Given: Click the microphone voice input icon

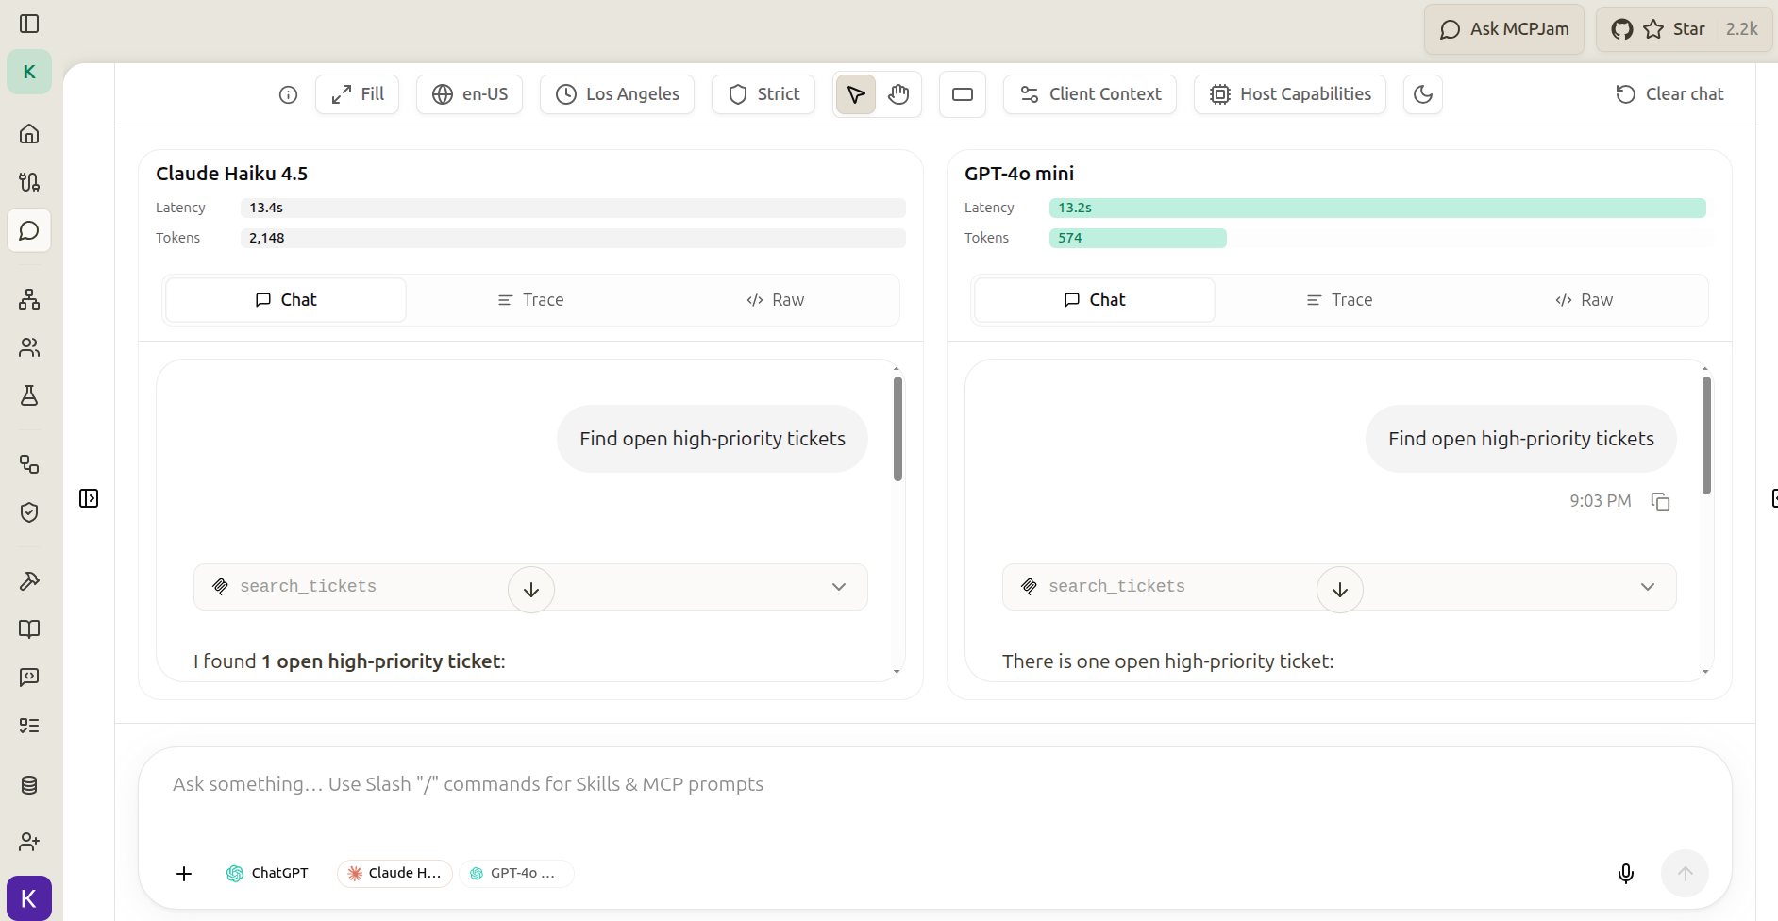Looking at the screenshot, I should (1625, 873).
